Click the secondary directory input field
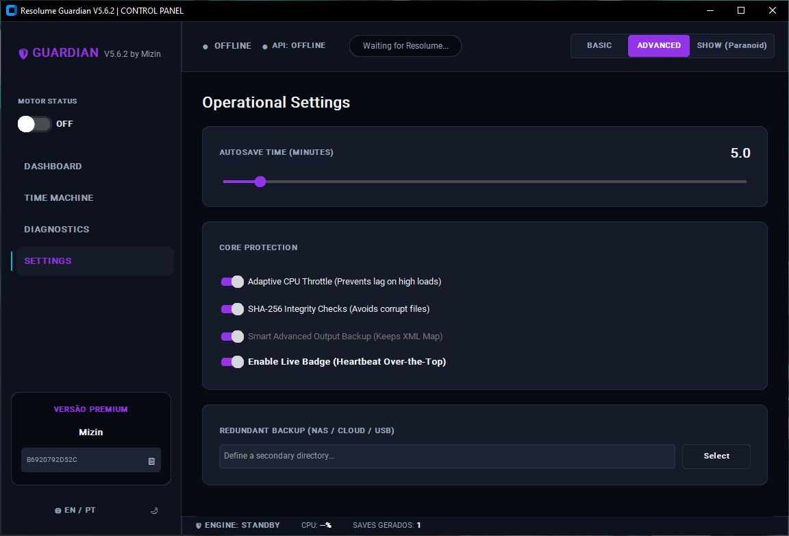The height and width of the screenshot is (536, 789). click(447, 456)
